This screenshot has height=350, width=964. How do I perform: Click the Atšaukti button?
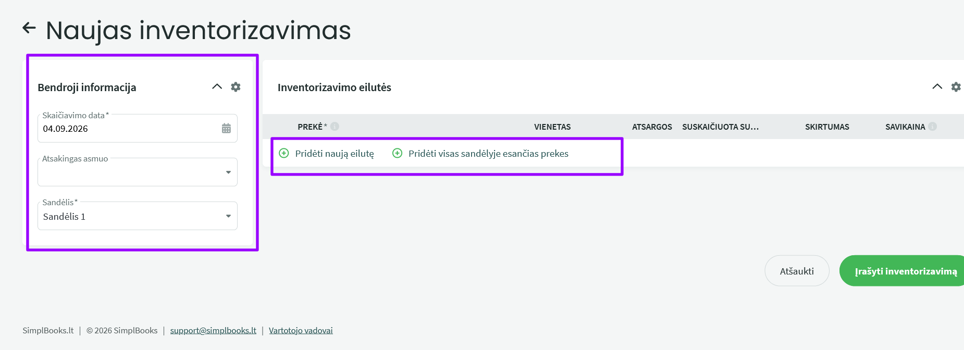click(797, 271)
